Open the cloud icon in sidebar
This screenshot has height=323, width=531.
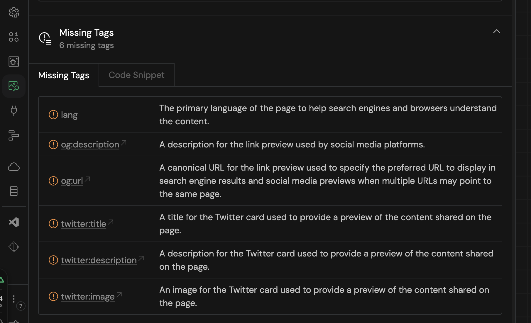click(14, 167)
